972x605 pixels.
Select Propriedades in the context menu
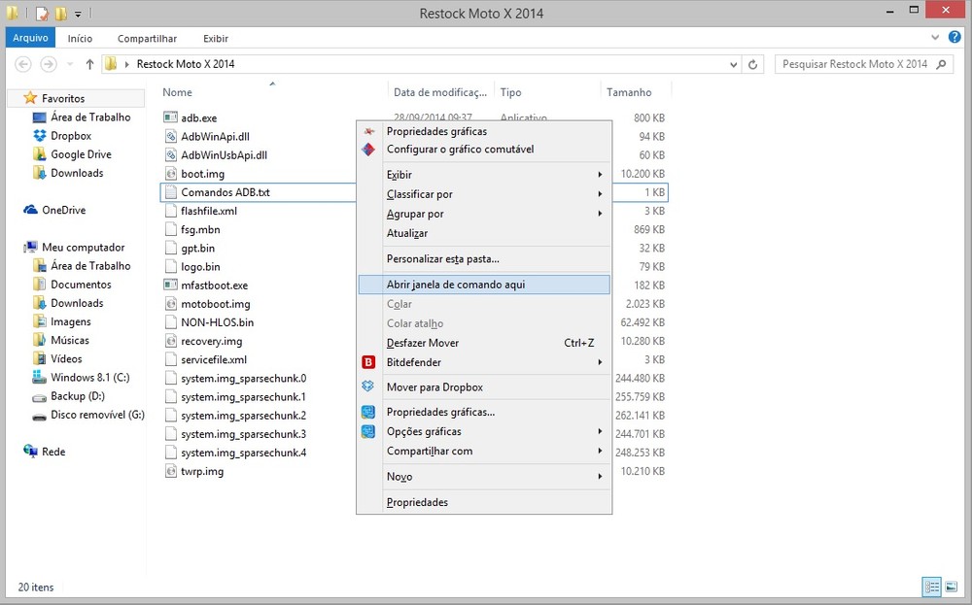pos(417,502)
